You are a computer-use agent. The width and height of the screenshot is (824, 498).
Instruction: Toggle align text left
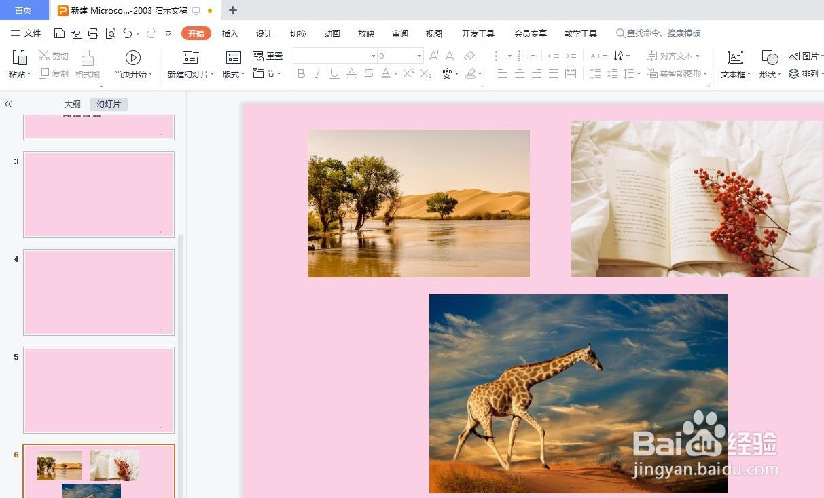pos(503,73)
